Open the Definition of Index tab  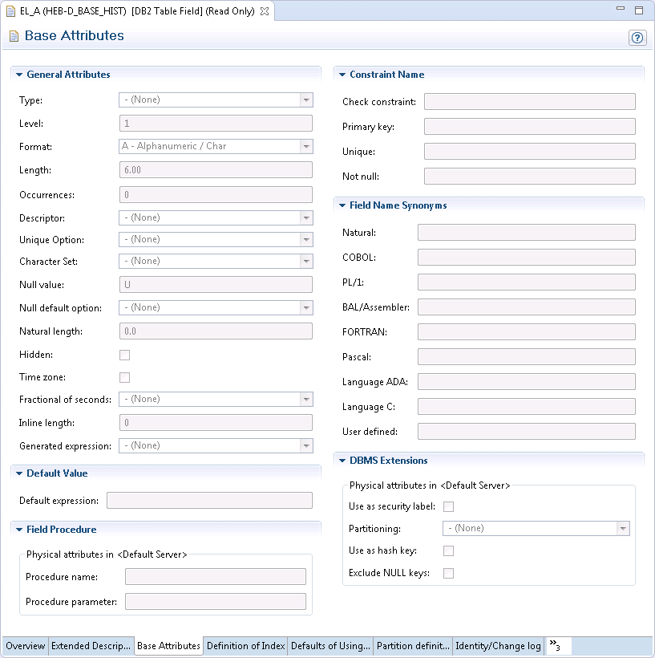[x=245, y=646]
